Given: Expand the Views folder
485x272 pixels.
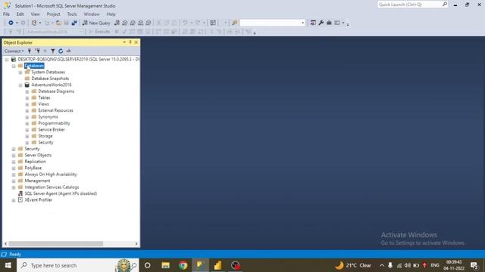Looking at the screenshot, I should 27,104.
